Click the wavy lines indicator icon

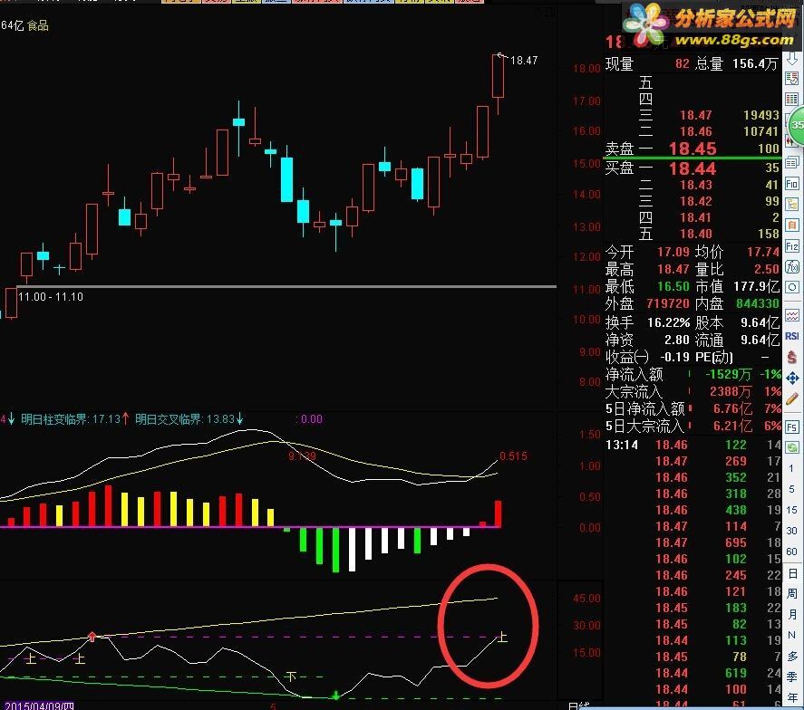[x=792, y=314]
